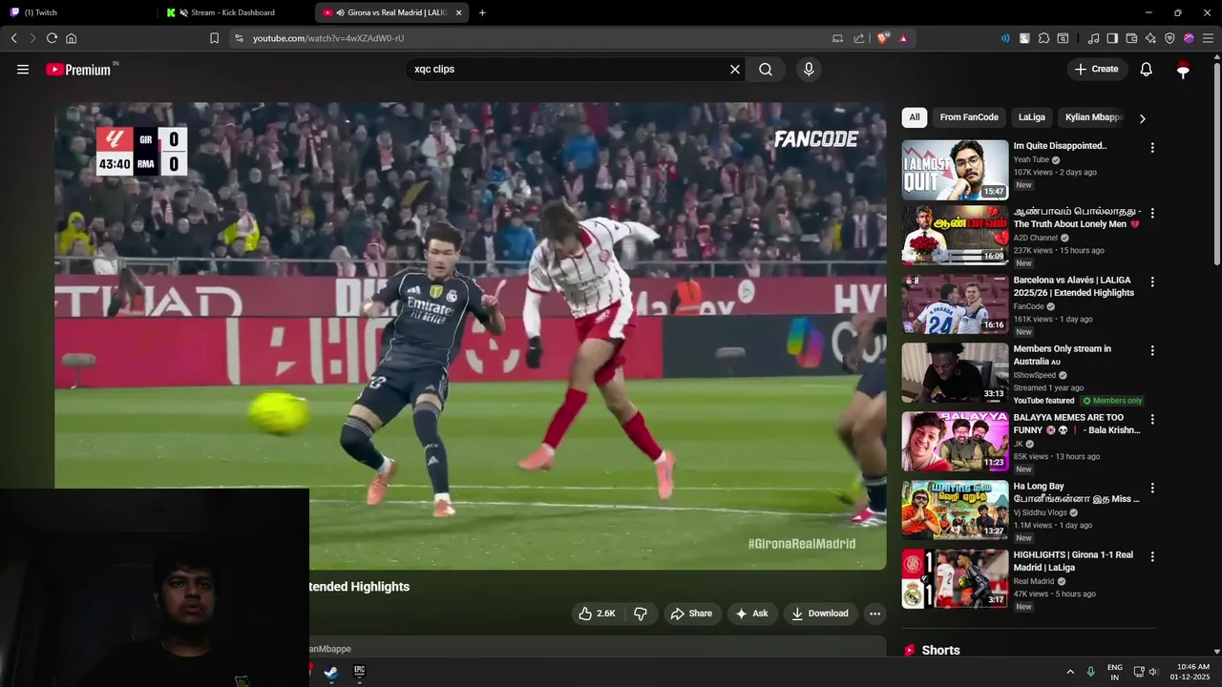This screenshot has width=1222, height=687.
Task: Click the video player to pause
Action: pyautogui.click(x=471, y=336)
